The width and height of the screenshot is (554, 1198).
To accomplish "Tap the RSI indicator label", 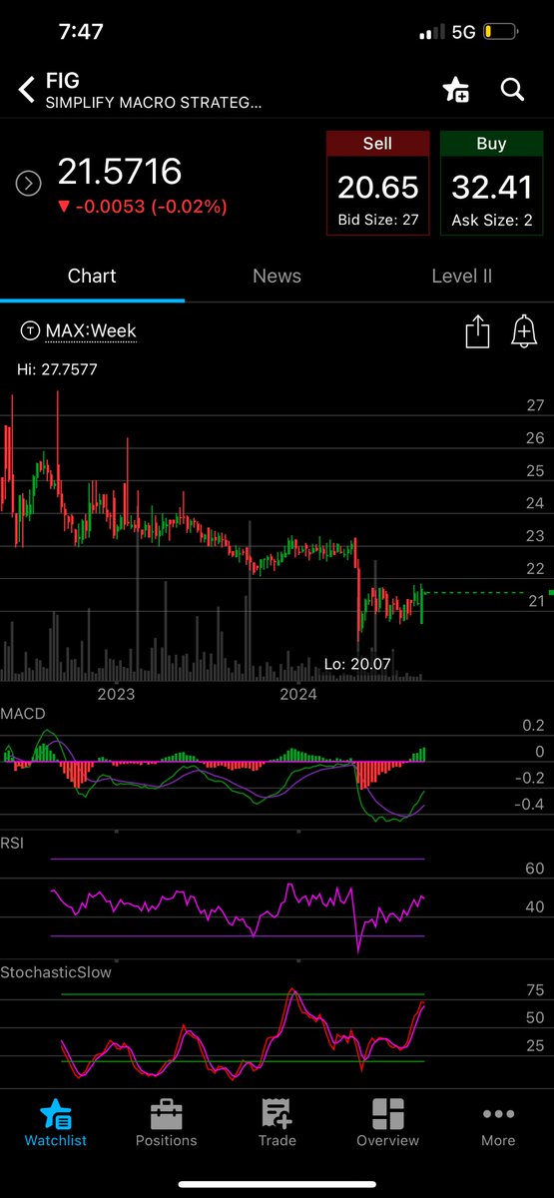I will pos(12,844).
